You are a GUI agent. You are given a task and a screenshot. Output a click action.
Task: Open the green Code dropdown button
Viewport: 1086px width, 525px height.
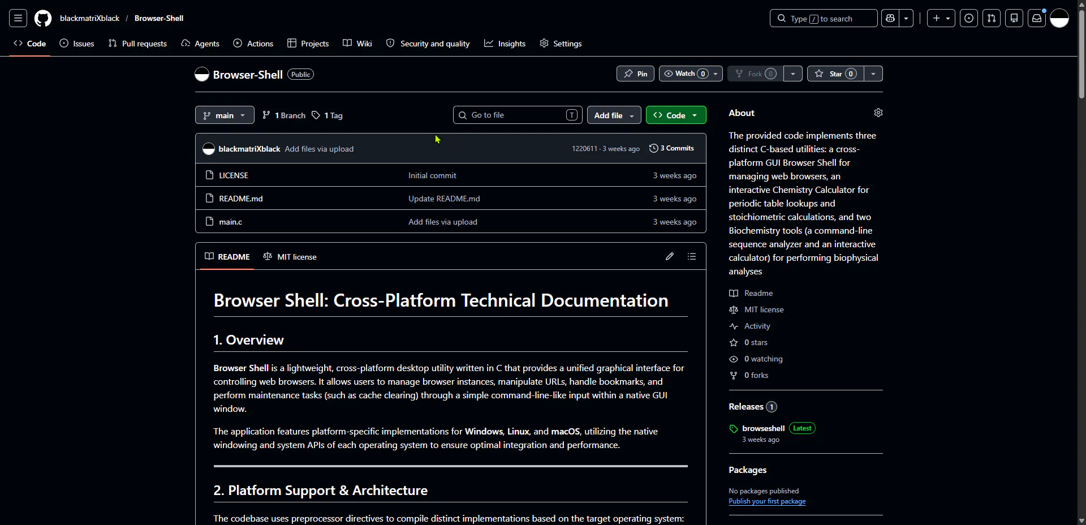tap(676, 115)
